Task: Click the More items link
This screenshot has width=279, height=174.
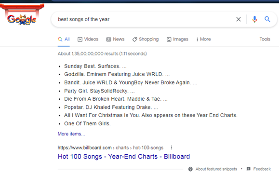Action: (71, 134)
